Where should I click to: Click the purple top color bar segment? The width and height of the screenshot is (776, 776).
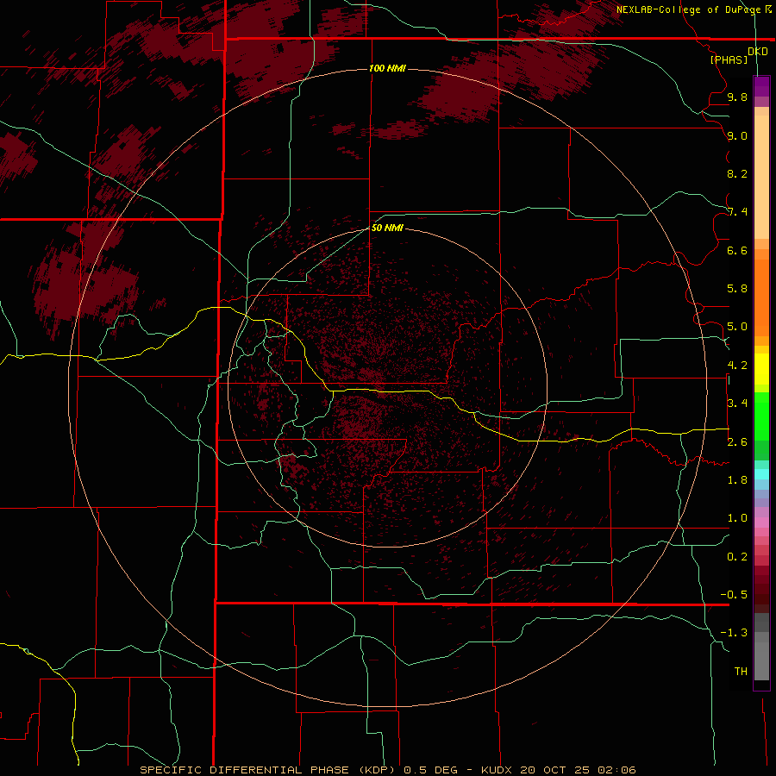761,86
